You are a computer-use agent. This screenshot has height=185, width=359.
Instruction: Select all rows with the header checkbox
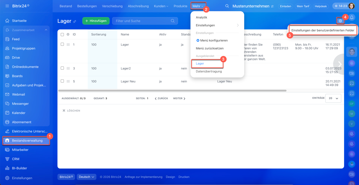pyautogui.click(x=62, y=35)
